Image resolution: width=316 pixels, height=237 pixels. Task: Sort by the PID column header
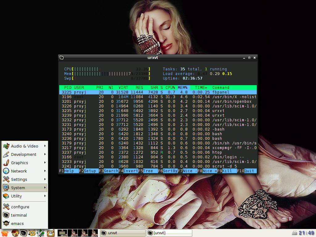tap(68, 88)
